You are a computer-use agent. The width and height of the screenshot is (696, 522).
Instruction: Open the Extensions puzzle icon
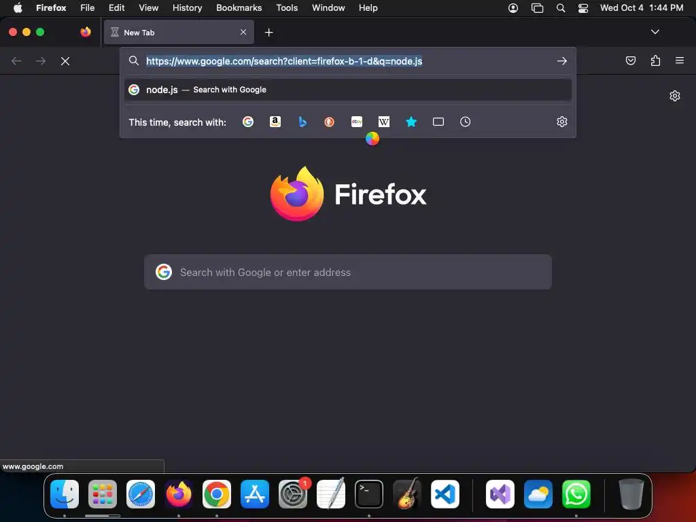click(x=655, y=60)
